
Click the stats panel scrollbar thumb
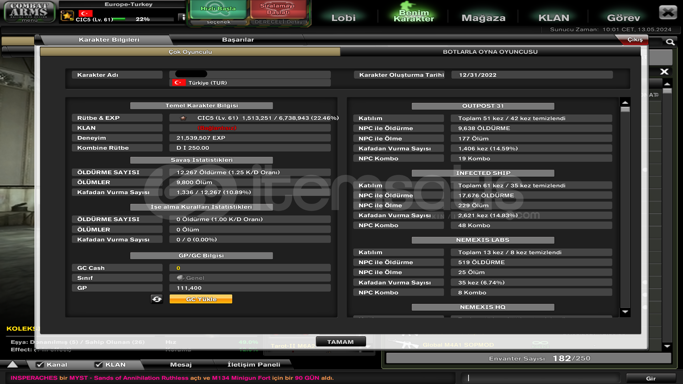coord(625,110)
